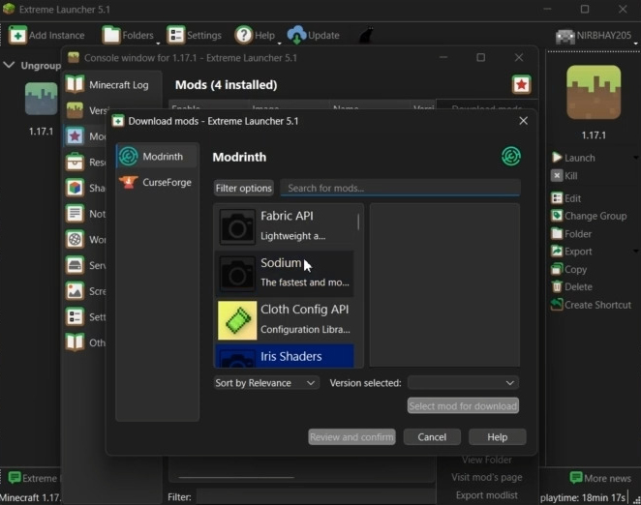Click Create Shortcut in right panel

(591, 305)
